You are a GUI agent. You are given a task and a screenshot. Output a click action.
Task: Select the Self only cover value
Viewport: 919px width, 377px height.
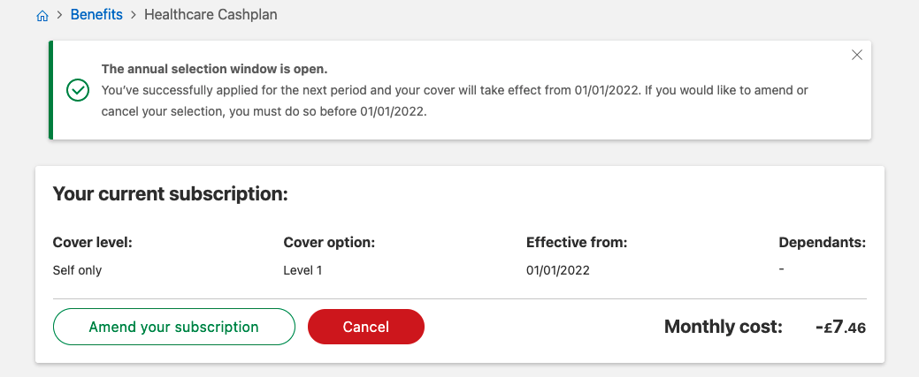click(x=77, y=270)
